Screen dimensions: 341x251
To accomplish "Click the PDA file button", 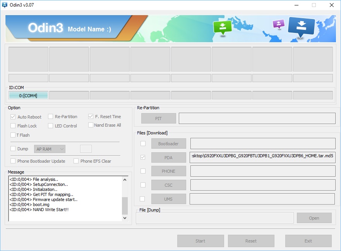I will (168, 158).
